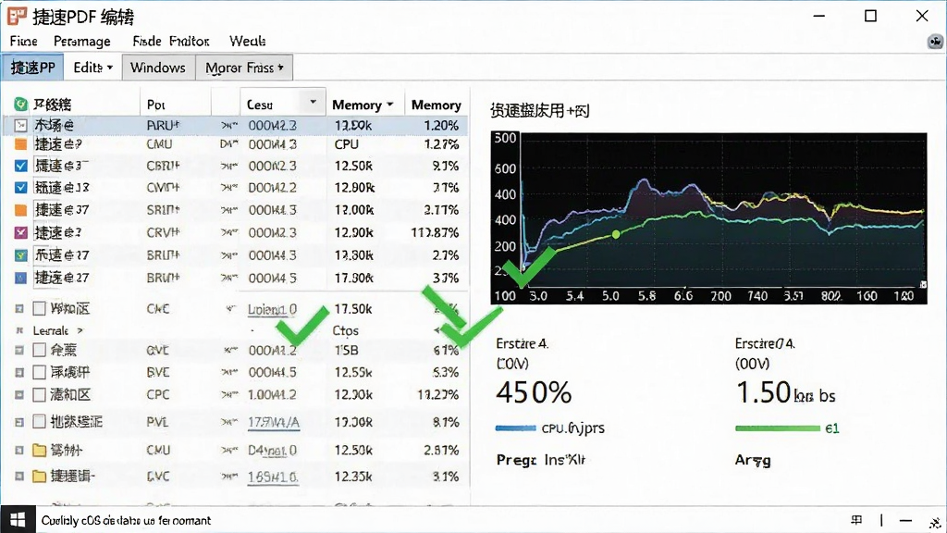Image resolution: width=947 pixels, height=533 pixels.
Task: Tick the checkbox in the CPC row
Action: pyautogui.click(x=39, y=395)
